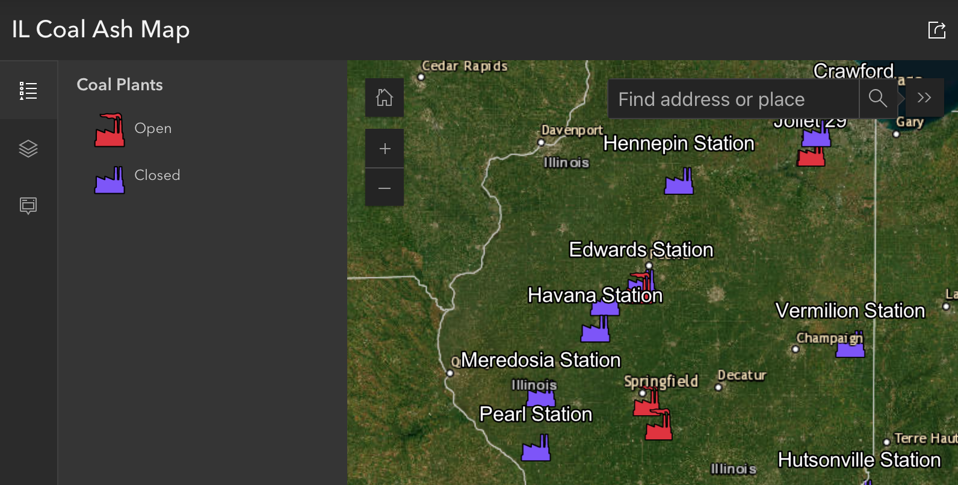958x485 pixels.
Task: Zoom in with the plus button
Action: pyautogui.click(x=385, y=149)
